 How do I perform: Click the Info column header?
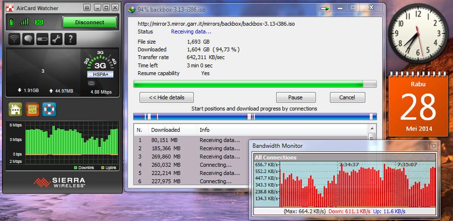point(282,130)
